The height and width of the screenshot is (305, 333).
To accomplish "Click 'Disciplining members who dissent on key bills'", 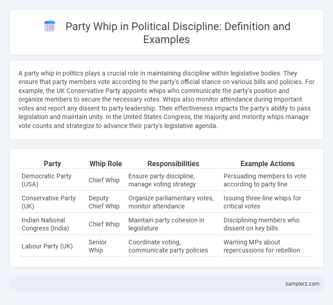I will (x=261, y=224).
